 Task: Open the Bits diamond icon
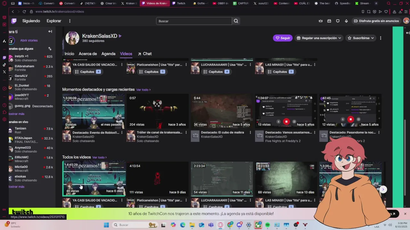[346, 21]
